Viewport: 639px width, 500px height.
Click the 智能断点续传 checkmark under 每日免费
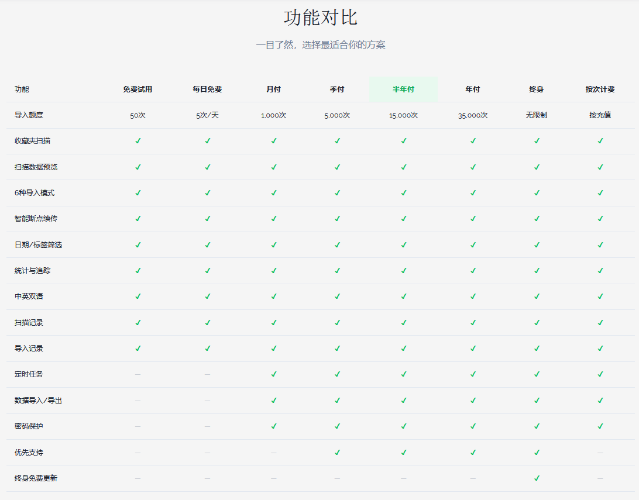click(208, 218)
